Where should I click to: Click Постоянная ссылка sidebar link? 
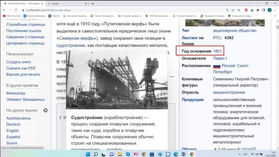click(24, 31)
